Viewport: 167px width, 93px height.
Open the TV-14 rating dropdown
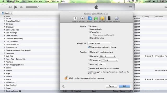point(110,60)
